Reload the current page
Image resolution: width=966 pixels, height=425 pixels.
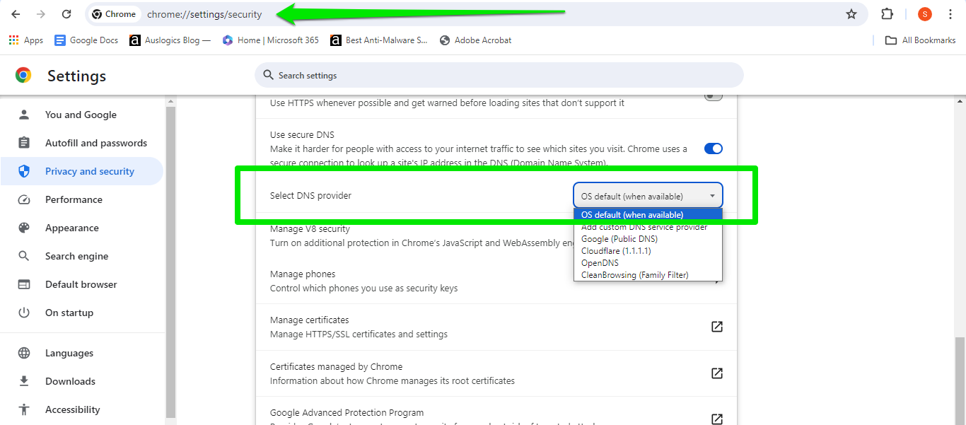[x=66, y=14]
